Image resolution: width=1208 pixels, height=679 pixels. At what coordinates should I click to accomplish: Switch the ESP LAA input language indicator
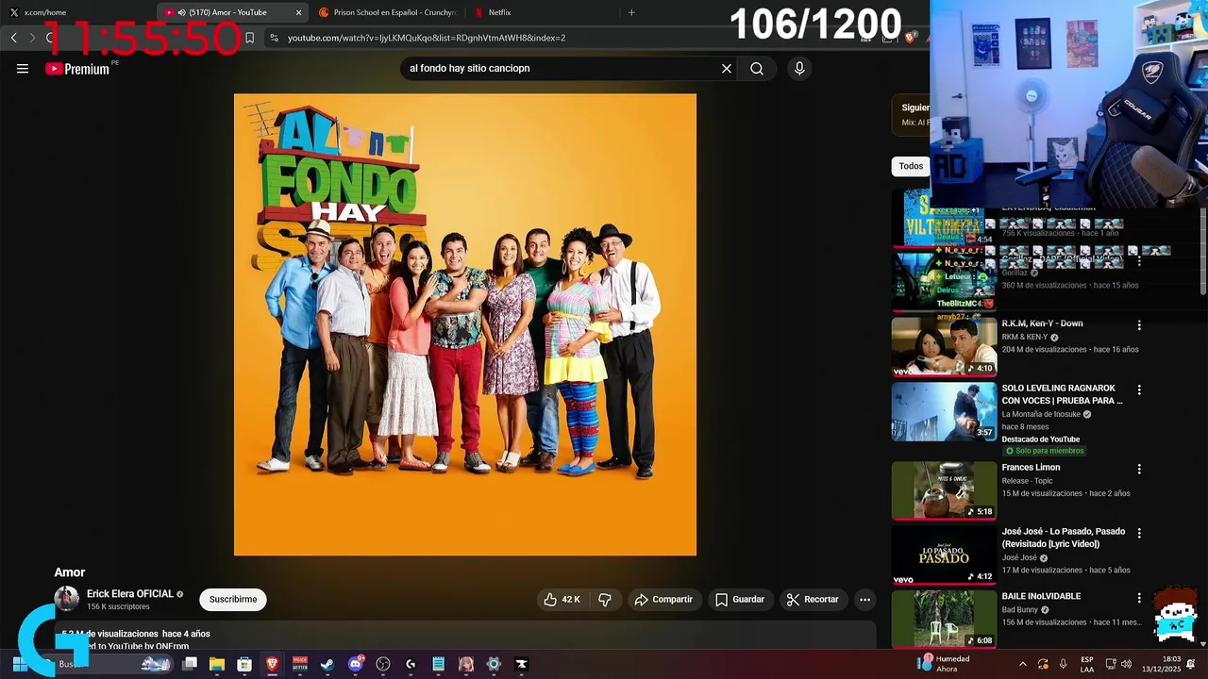pos(1087,664)
